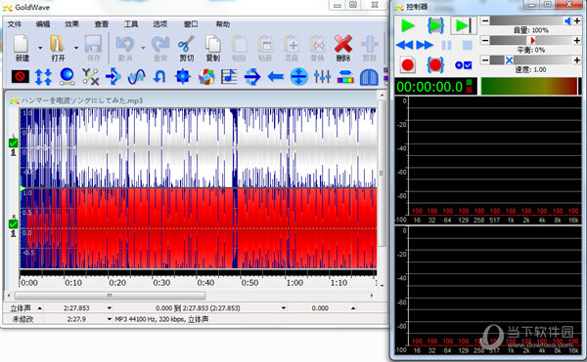Click the black censor effect icon
Screen dimensions: 587x362
point(21,77)
